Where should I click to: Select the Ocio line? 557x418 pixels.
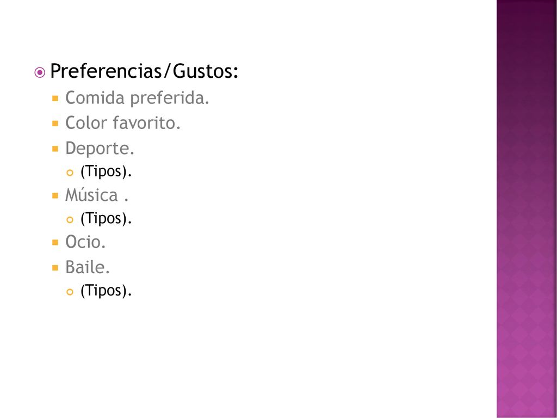point(85,242)
